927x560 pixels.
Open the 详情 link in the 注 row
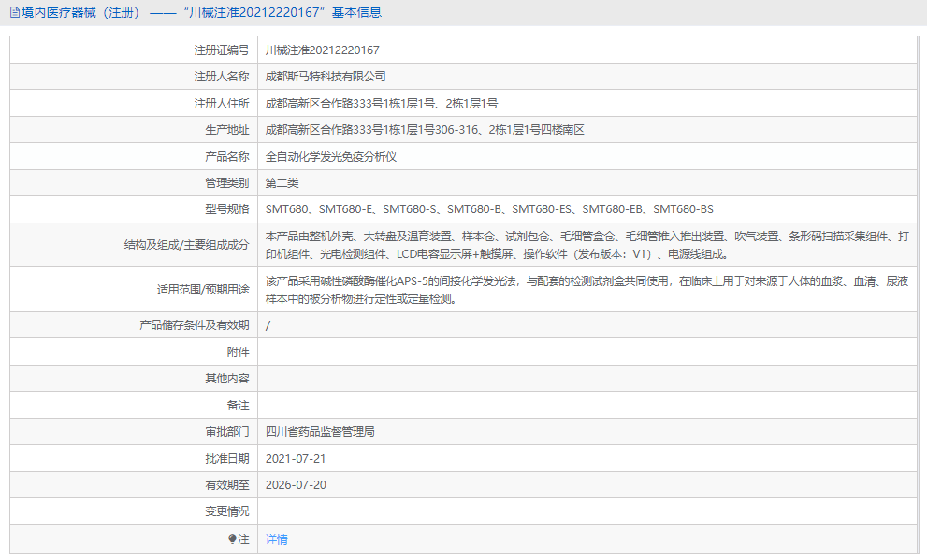[275, 539]
